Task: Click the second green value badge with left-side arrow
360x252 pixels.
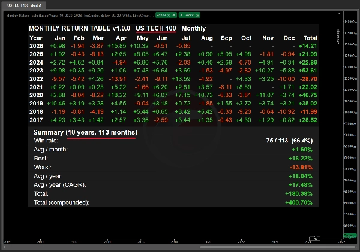Action: point(190,15)
